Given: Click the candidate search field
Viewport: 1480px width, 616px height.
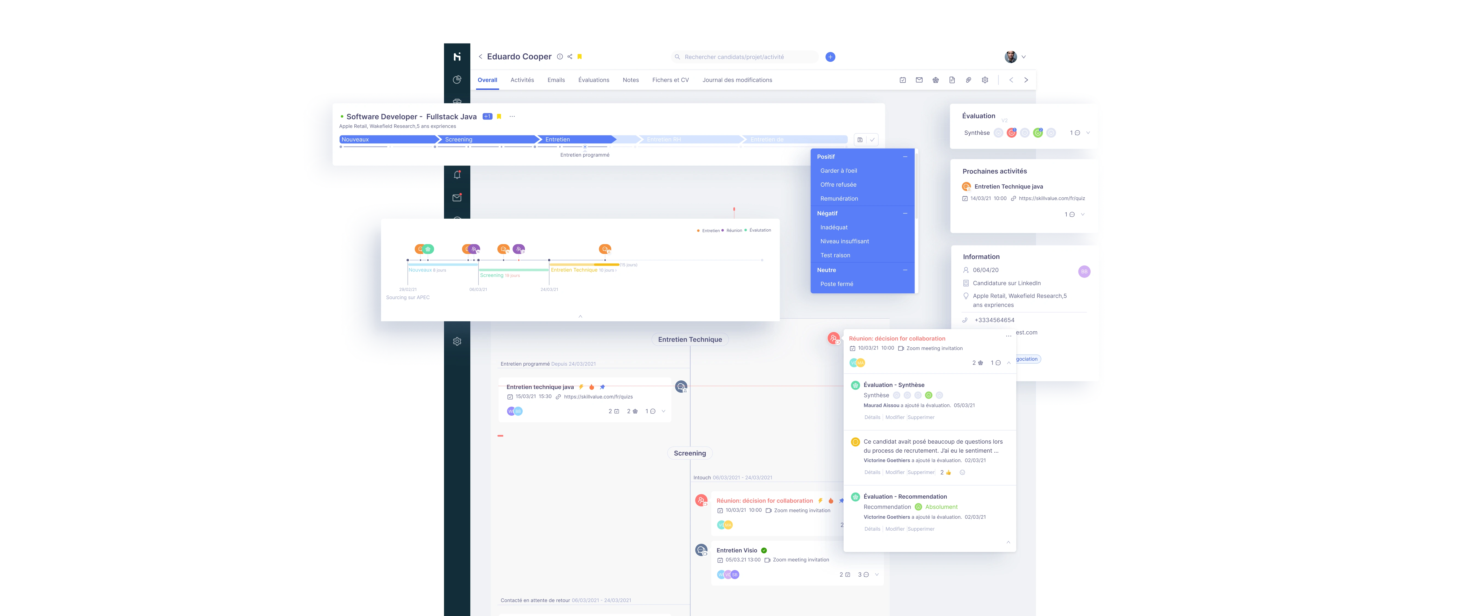Looking at the screenshot, I should pos(744,57).
